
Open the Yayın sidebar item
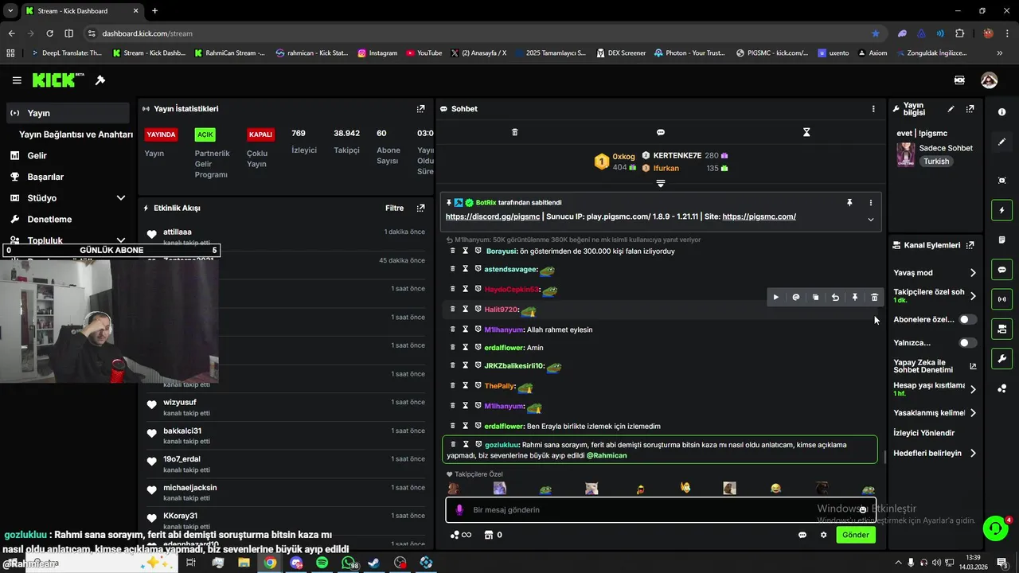point(68,113)
